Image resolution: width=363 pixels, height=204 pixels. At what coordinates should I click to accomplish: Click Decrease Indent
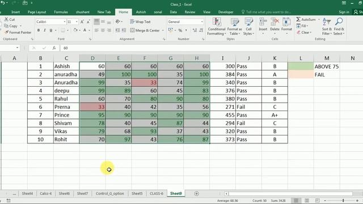click(x=117, y=30)
